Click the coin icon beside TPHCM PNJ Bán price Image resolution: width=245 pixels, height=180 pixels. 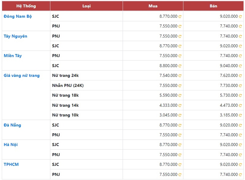pyautogui.click(x=240, y=175)
